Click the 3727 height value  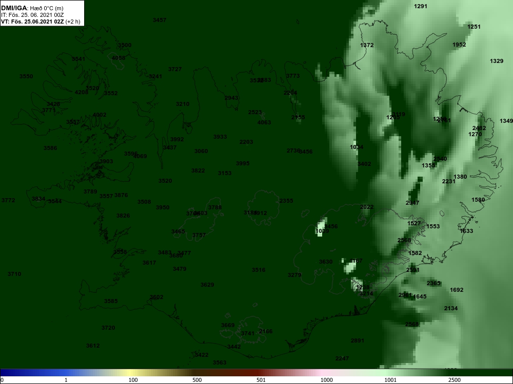[175, 69]
